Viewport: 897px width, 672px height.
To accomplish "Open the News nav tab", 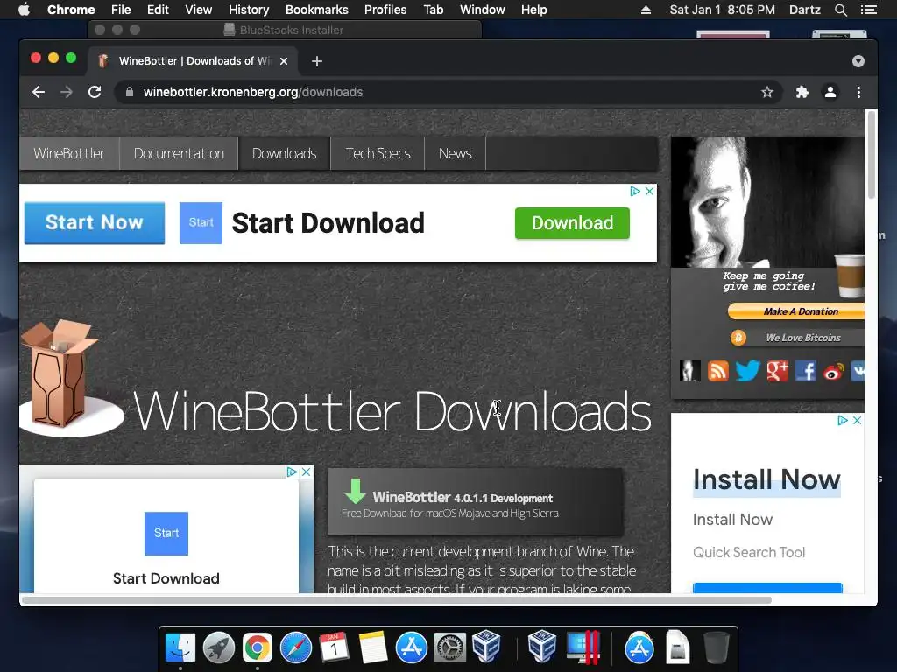I will (x=456, y=153).
